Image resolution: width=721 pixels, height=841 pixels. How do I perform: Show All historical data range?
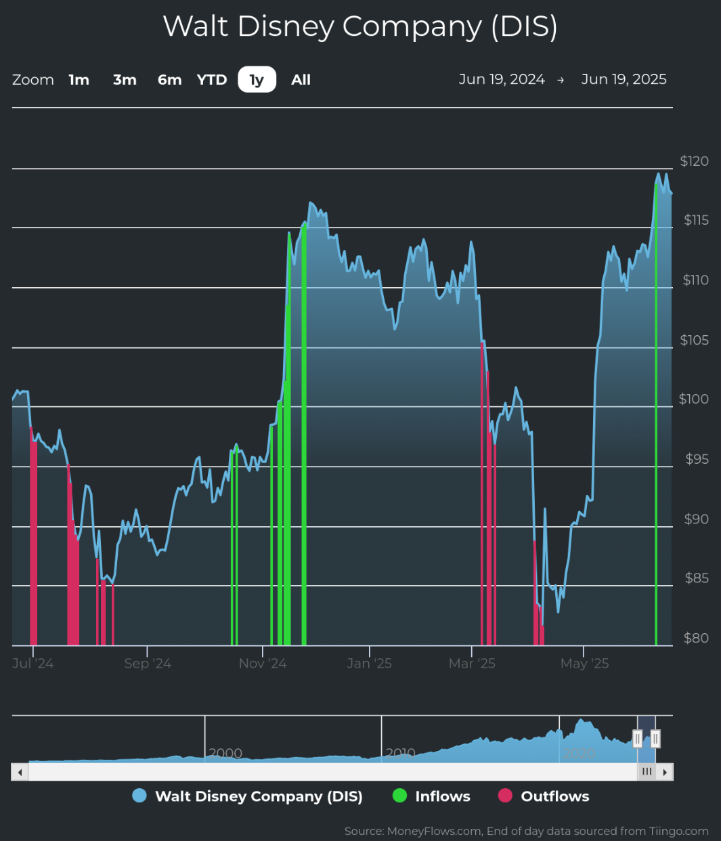[x=301, y=80]
